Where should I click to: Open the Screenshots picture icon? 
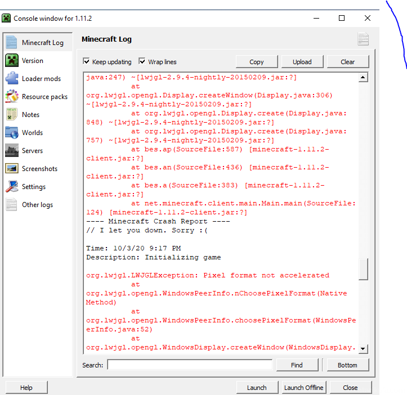[x=11, y=169]
